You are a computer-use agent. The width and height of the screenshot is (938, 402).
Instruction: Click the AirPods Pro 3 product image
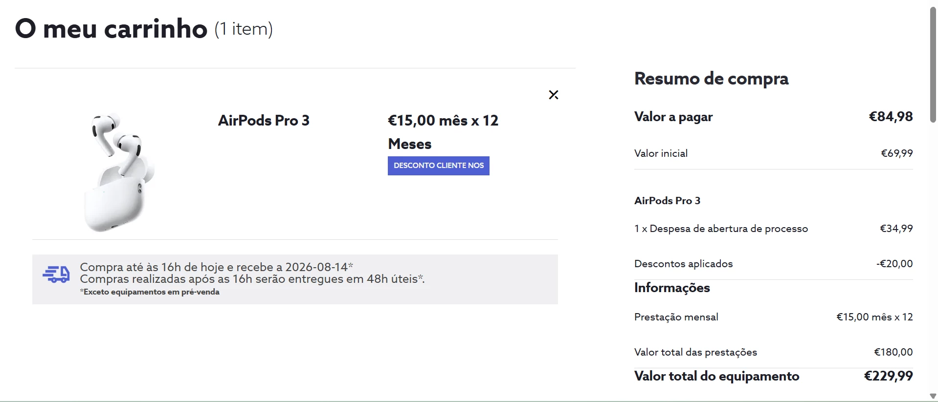pyautogui.click(x=120, y=172)
